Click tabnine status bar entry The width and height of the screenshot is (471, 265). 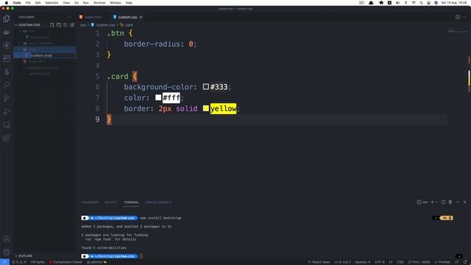[x=96, y=262]
